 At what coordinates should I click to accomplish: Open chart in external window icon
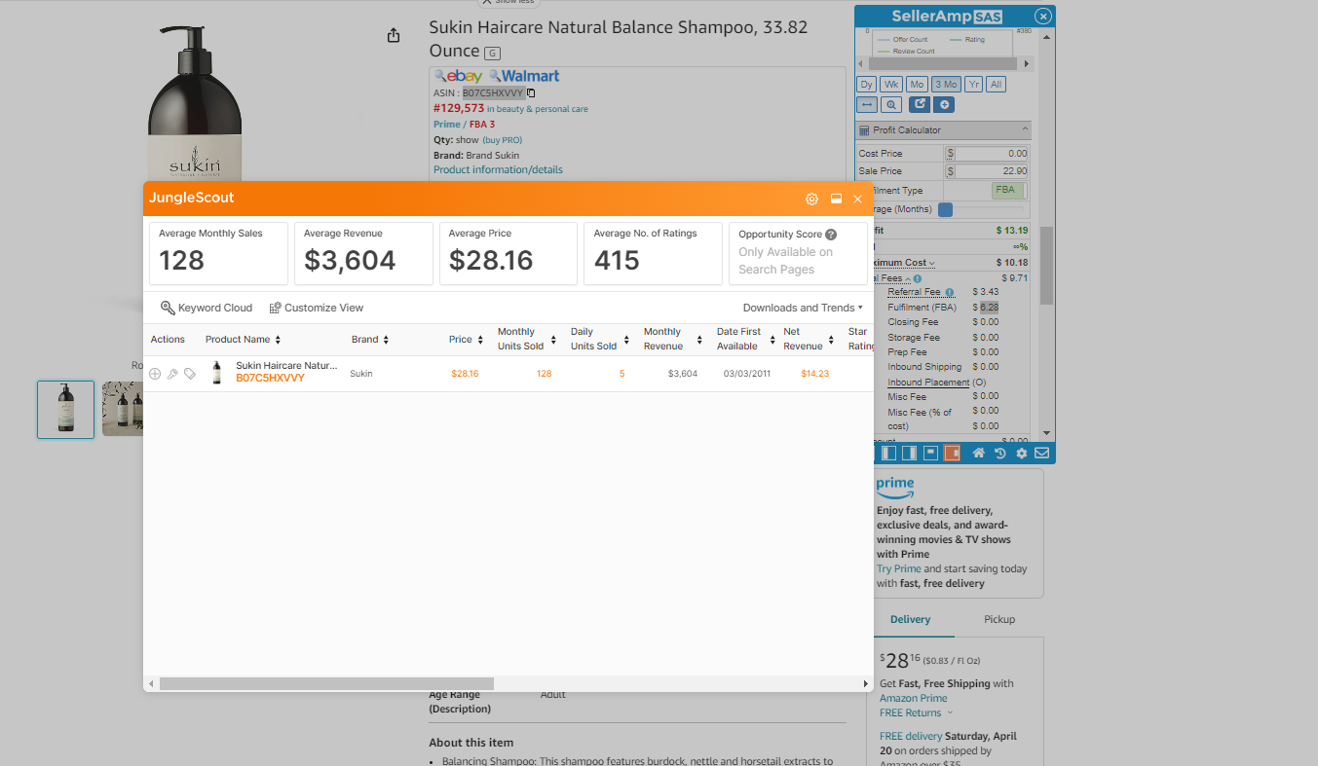919,104
